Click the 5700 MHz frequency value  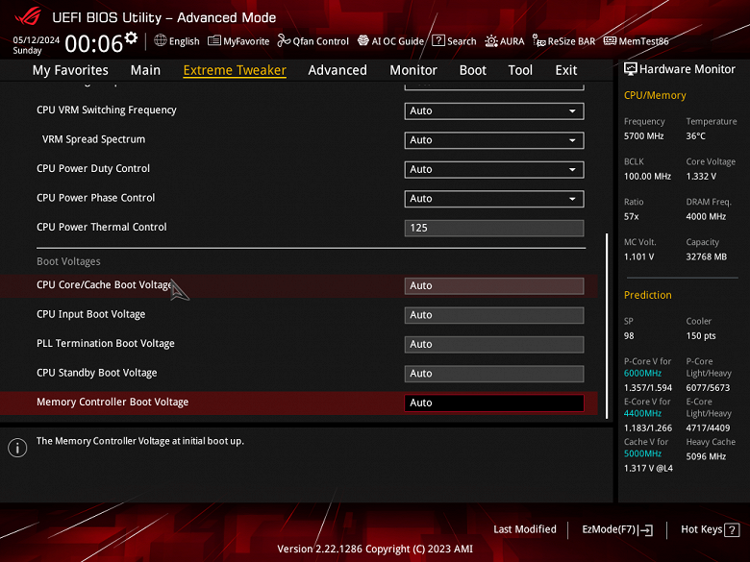click(643, 136)
